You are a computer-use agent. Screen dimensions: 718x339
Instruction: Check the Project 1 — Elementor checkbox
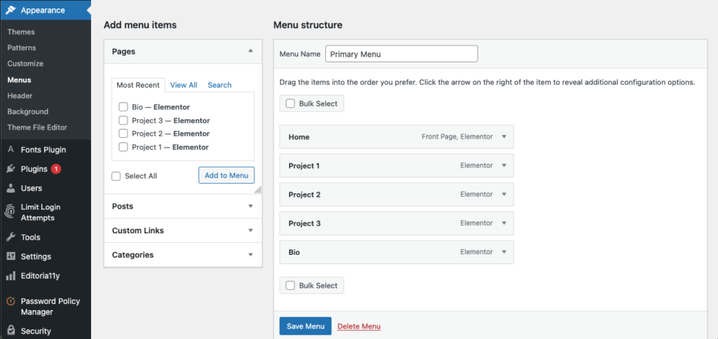pyautogui.click(x=123, y=147)
